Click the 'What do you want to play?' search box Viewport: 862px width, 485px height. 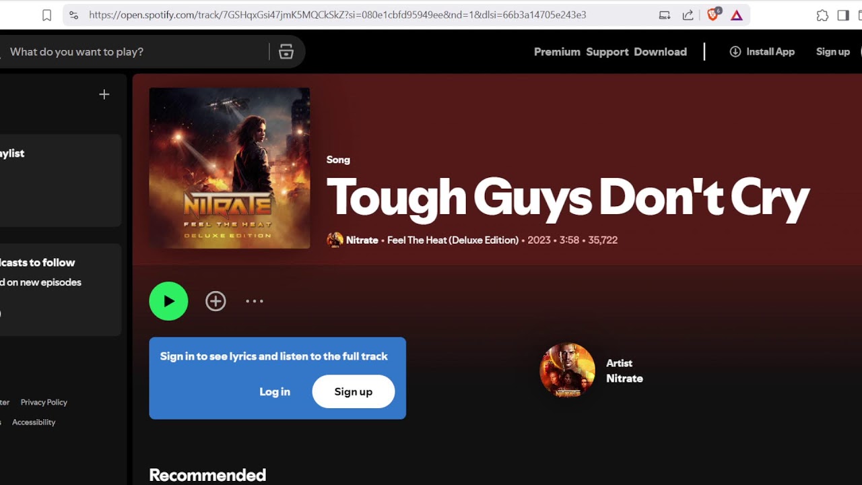point(135,52)
